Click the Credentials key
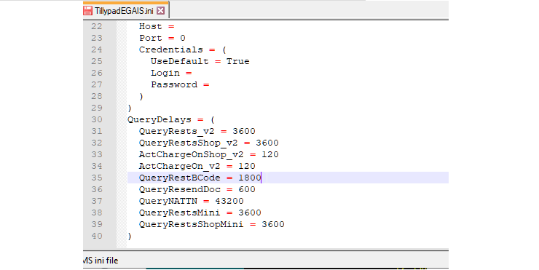Image resolution: width=539 pixels, height=270 pixels. [x=171, y=49]
